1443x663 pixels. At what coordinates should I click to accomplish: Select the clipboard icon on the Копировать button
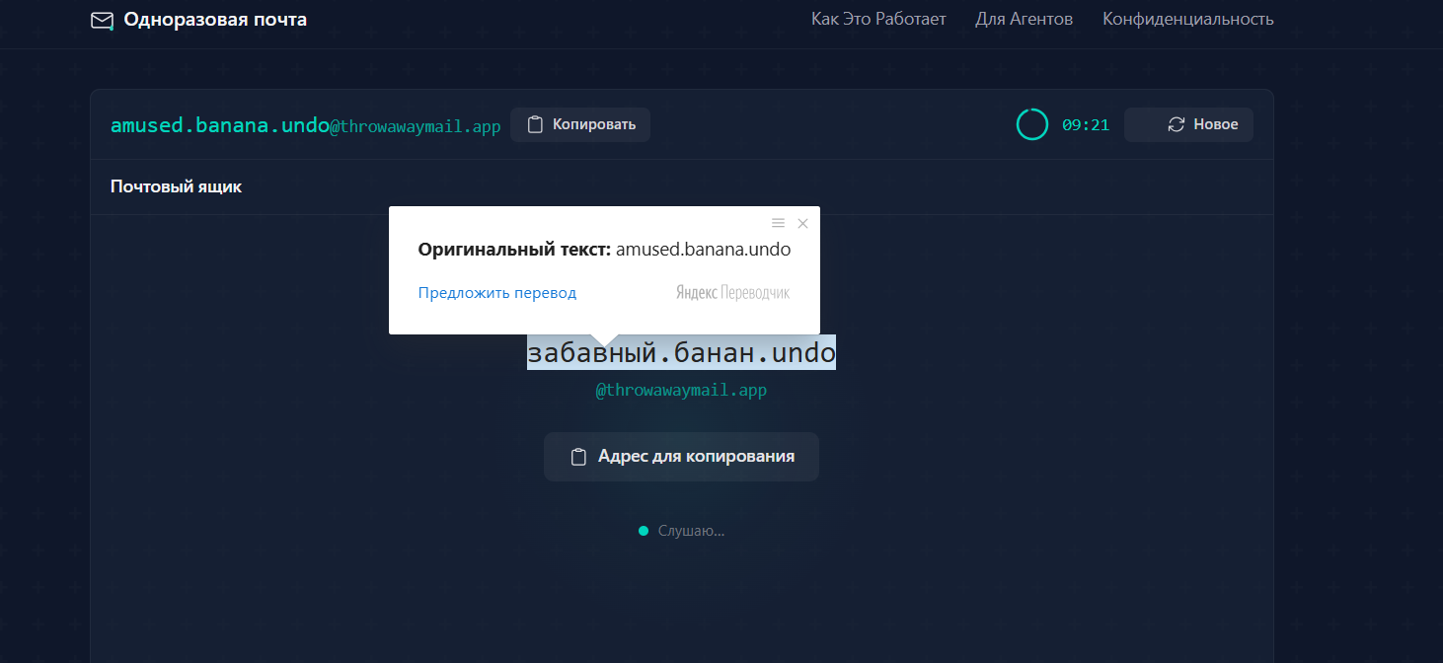tap(535, 124)
